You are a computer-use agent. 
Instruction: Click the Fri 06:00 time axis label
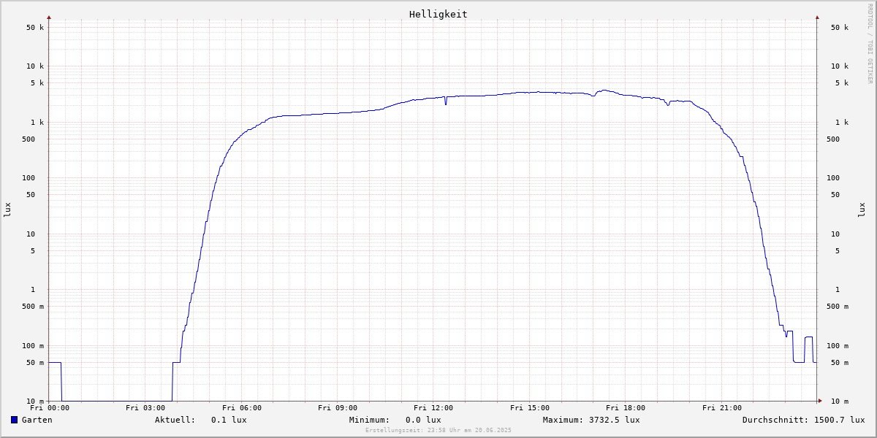coord(242,408)
